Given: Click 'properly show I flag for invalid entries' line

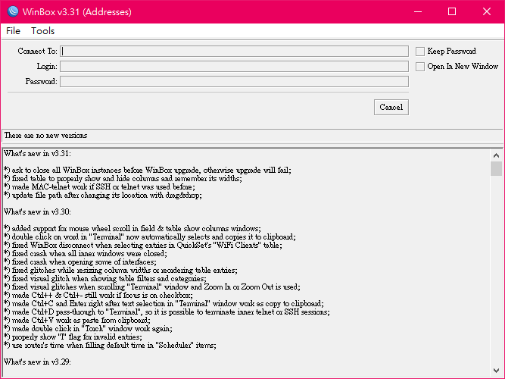Looking at the screenshot, I should coord(73,337).
